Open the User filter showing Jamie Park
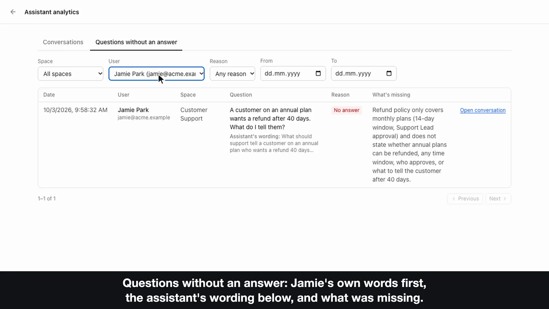The image size is (549, 309). [x=156, y=74]
